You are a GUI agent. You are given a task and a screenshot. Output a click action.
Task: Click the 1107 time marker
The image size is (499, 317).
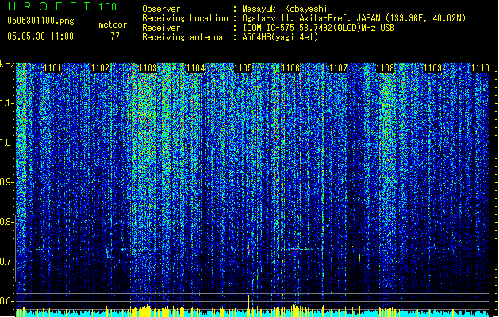(x=338, y=68)
